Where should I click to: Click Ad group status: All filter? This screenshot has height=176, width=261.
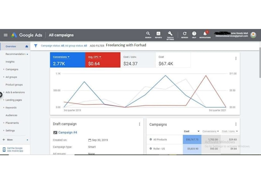tap(76, 46)
